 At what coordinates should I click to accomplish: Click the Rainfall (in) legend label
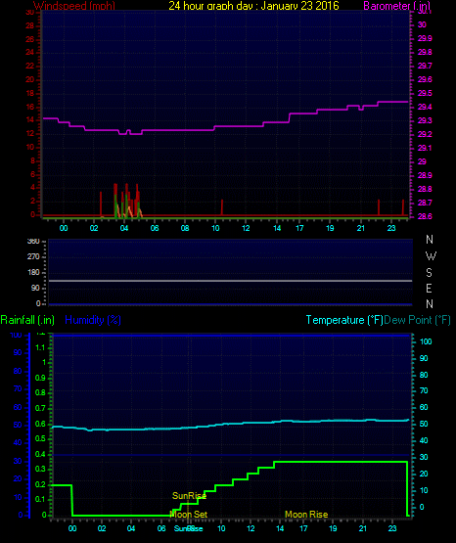coord(27,320)
